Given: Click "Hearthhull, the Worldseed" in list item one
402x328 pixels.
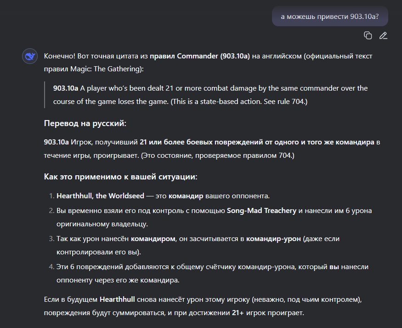Looking at the screenshot, I should coord(100,196).
